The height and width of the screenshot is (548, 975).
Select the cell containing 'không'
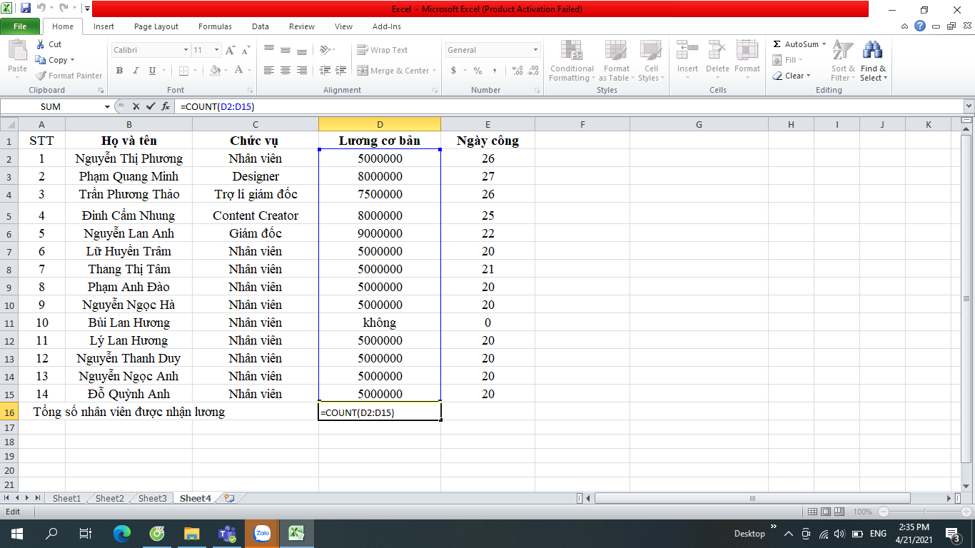(x=380, y=323)
